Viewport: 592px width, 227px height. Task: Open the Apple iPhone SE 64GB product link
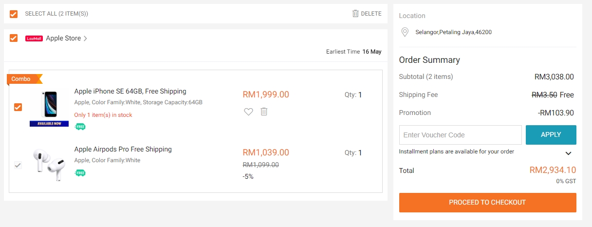(x=130, y=91)
